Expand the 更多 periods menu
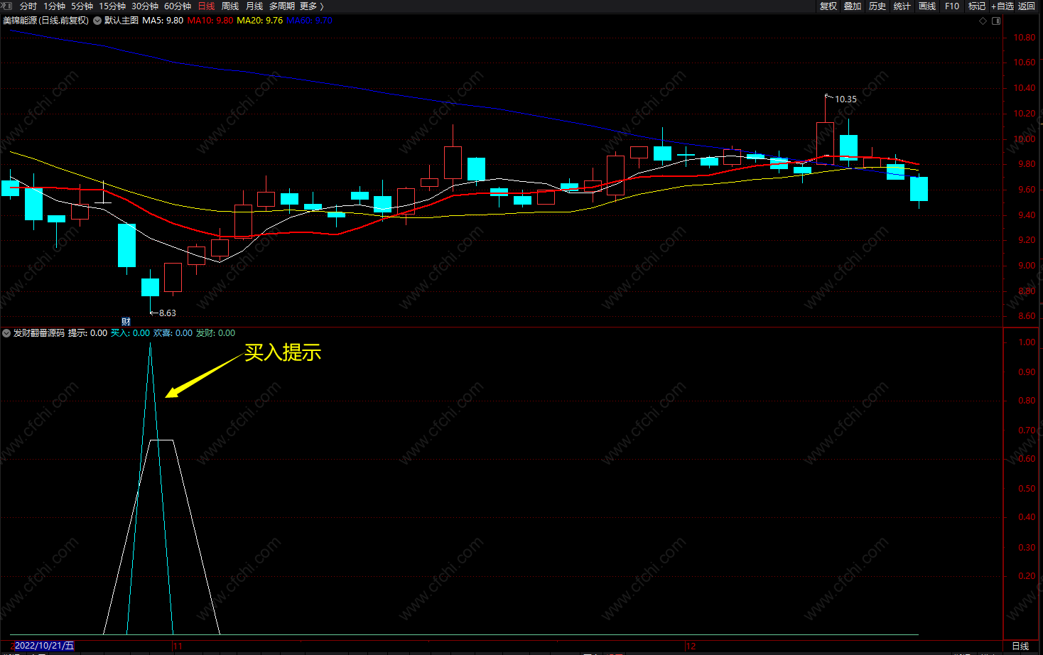The width and height of the screenshot is (1043, 655). 311,6
